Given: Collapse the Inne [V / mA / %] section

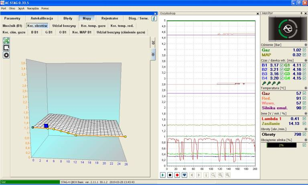Looking at the screenshot, I should point(306,114).
